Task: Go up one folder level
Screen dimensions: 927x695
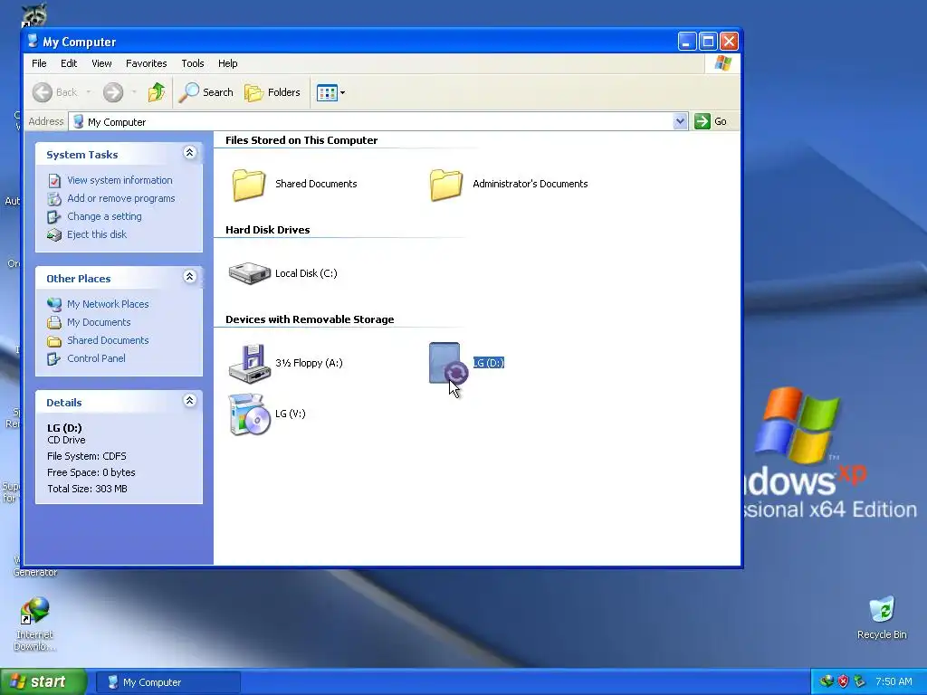Action: click(157, 92)
